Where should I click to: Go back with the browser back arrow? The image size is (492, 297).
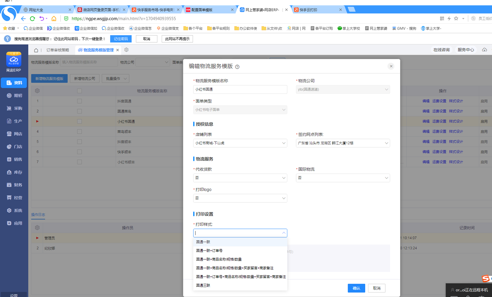23,19
